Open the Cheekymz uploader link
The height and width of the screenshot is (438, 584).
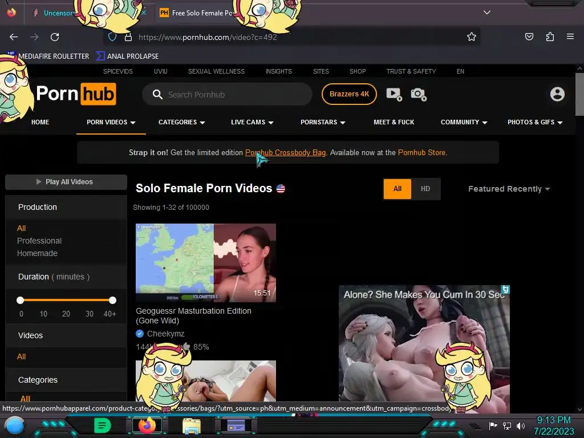[166, 334]
